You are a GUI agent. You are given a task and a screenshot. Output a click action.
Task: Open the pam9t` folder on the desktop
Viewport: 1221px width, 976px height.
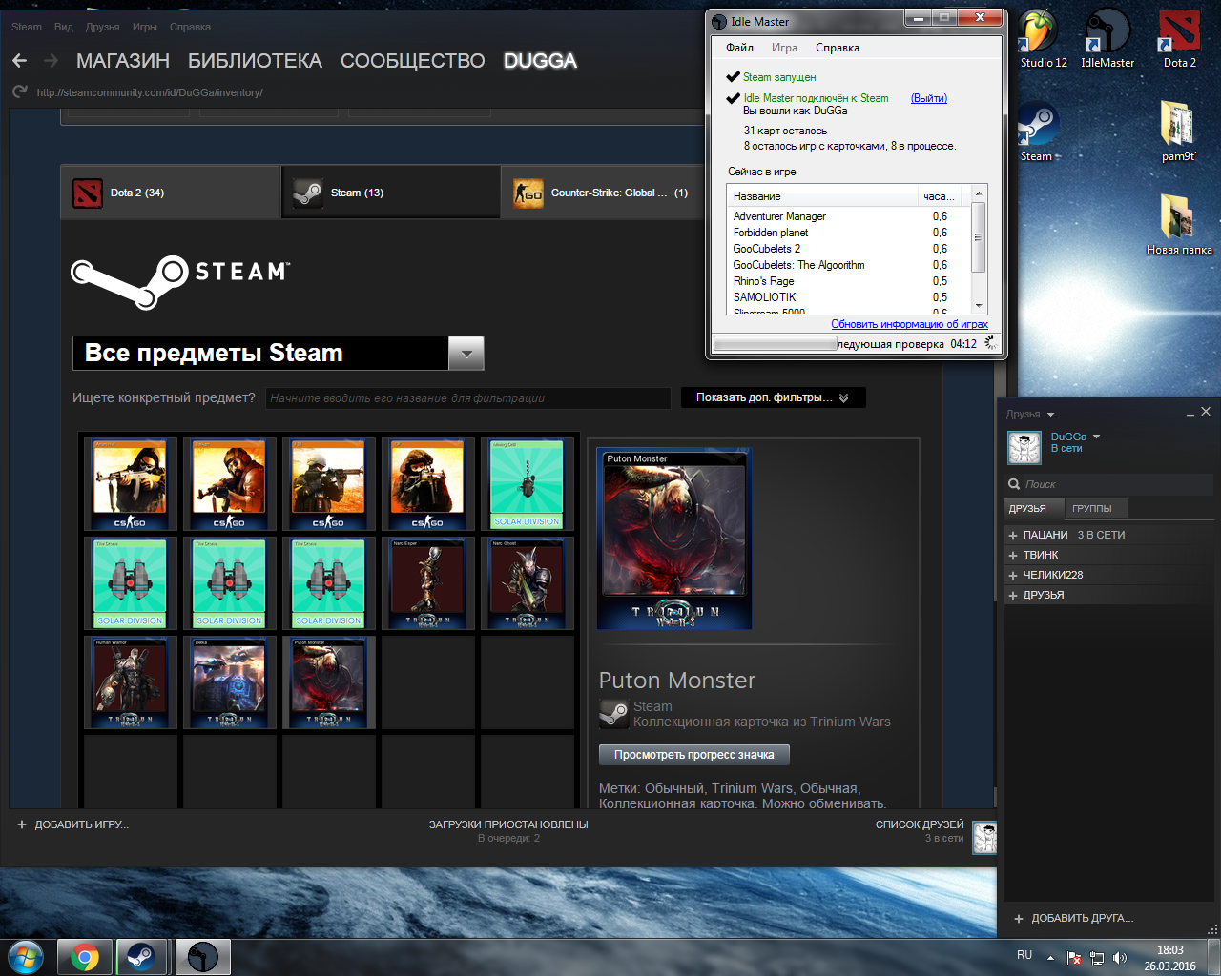[1179, 132]
